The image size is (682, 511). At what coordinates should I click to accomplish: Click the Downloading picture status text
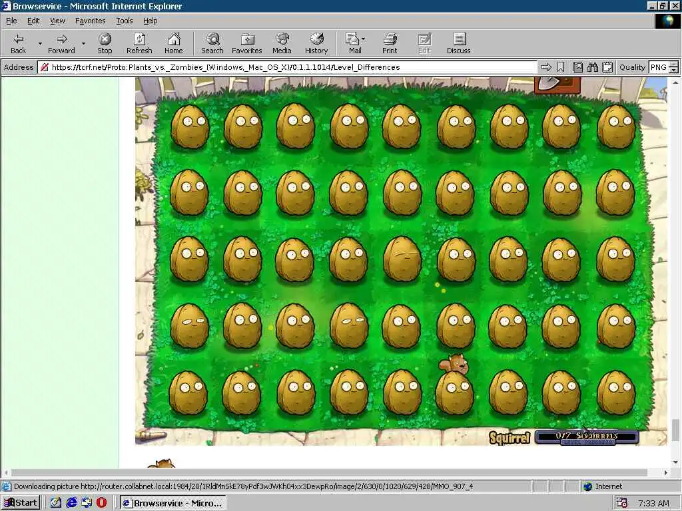(243, 486)
